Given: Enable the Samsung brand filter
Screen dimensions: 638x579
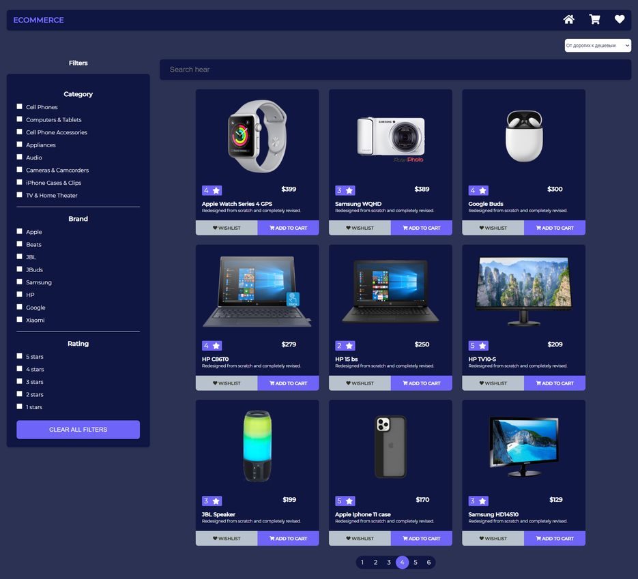Looking at the screenshot, I should point(19,282).
